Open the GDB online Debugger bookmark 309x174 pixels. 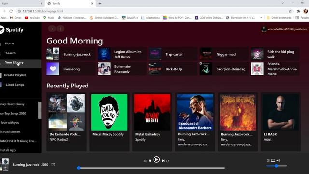click(x=209, y=18)
